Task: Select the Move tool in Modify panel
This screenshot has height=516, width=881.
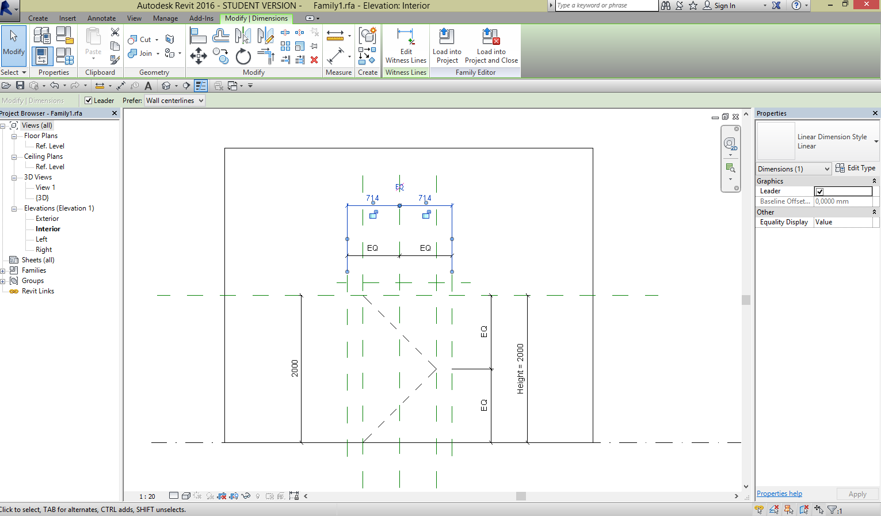Action: pyautogui.click(x=199, y=56)
